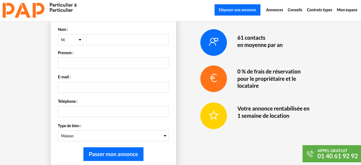Open the title dropdown showing M.
The width and height of the screenshot is (361, 165).
tap(71, 40)
